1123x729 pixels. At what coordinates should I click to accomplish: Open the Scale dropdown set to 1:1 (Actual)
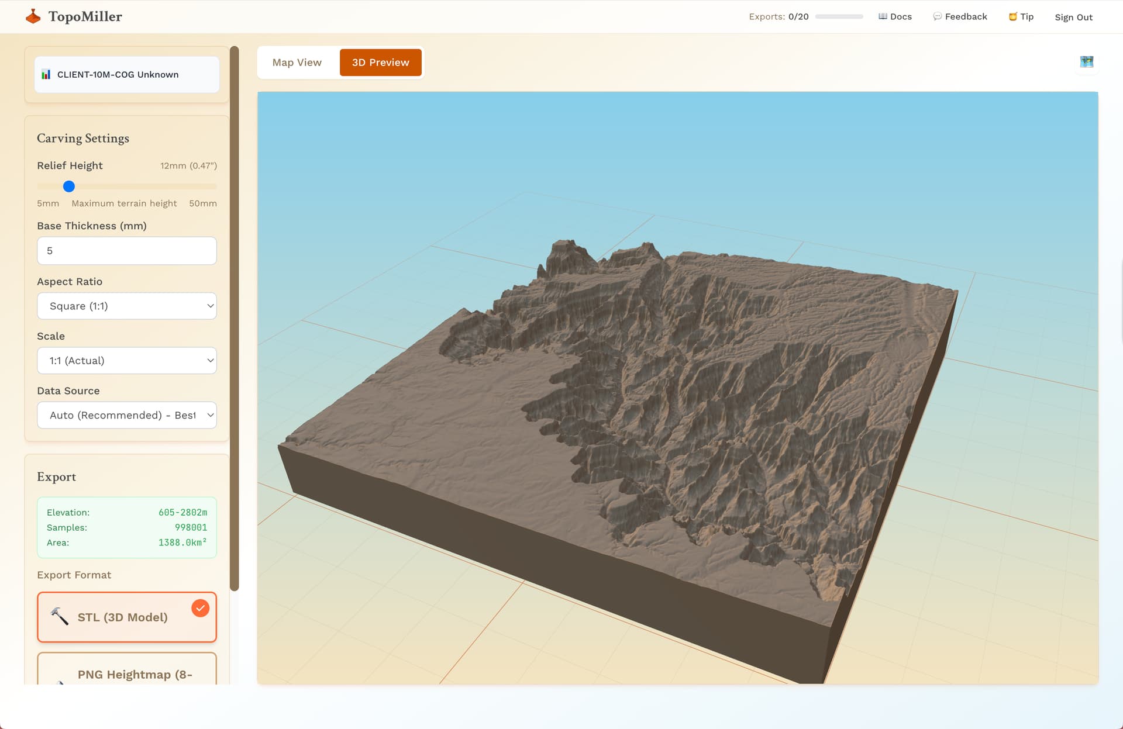[x=126, y=361]
